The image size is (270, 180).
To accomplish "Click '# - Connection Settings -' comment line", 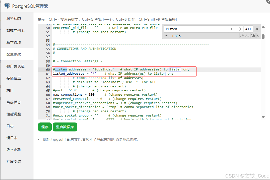I will (x=77, y=61).
